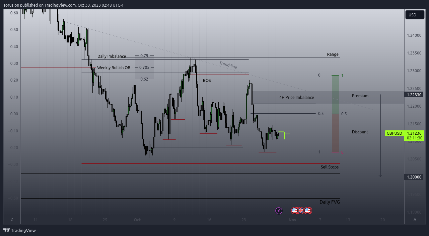
Task: Select the Sell Stops label
Action: pos(330,167)
